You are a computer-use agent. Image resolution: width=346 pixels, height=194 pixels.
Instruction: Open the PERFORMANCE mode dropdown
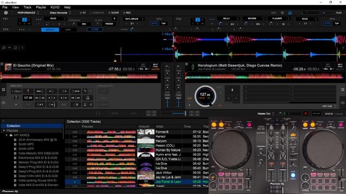point(28,13)
